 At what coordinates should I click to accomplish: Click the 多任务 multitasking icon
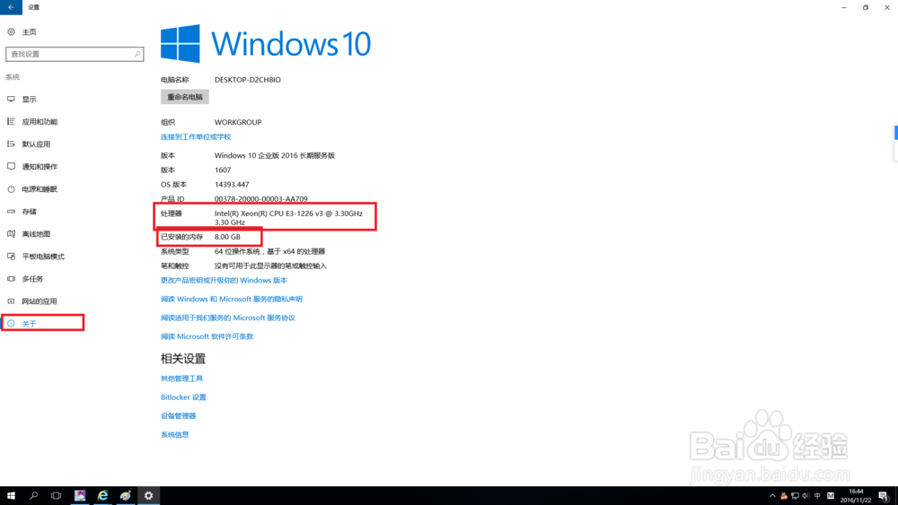tap(11, 279)
